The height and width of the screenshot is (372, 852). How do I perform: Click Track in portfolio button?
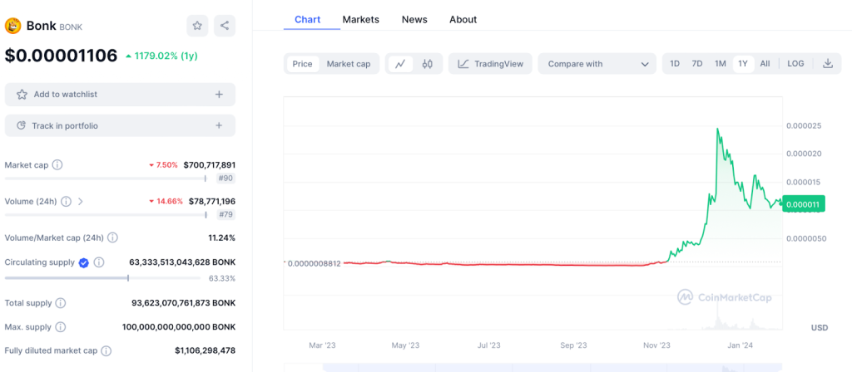(120, 126)
